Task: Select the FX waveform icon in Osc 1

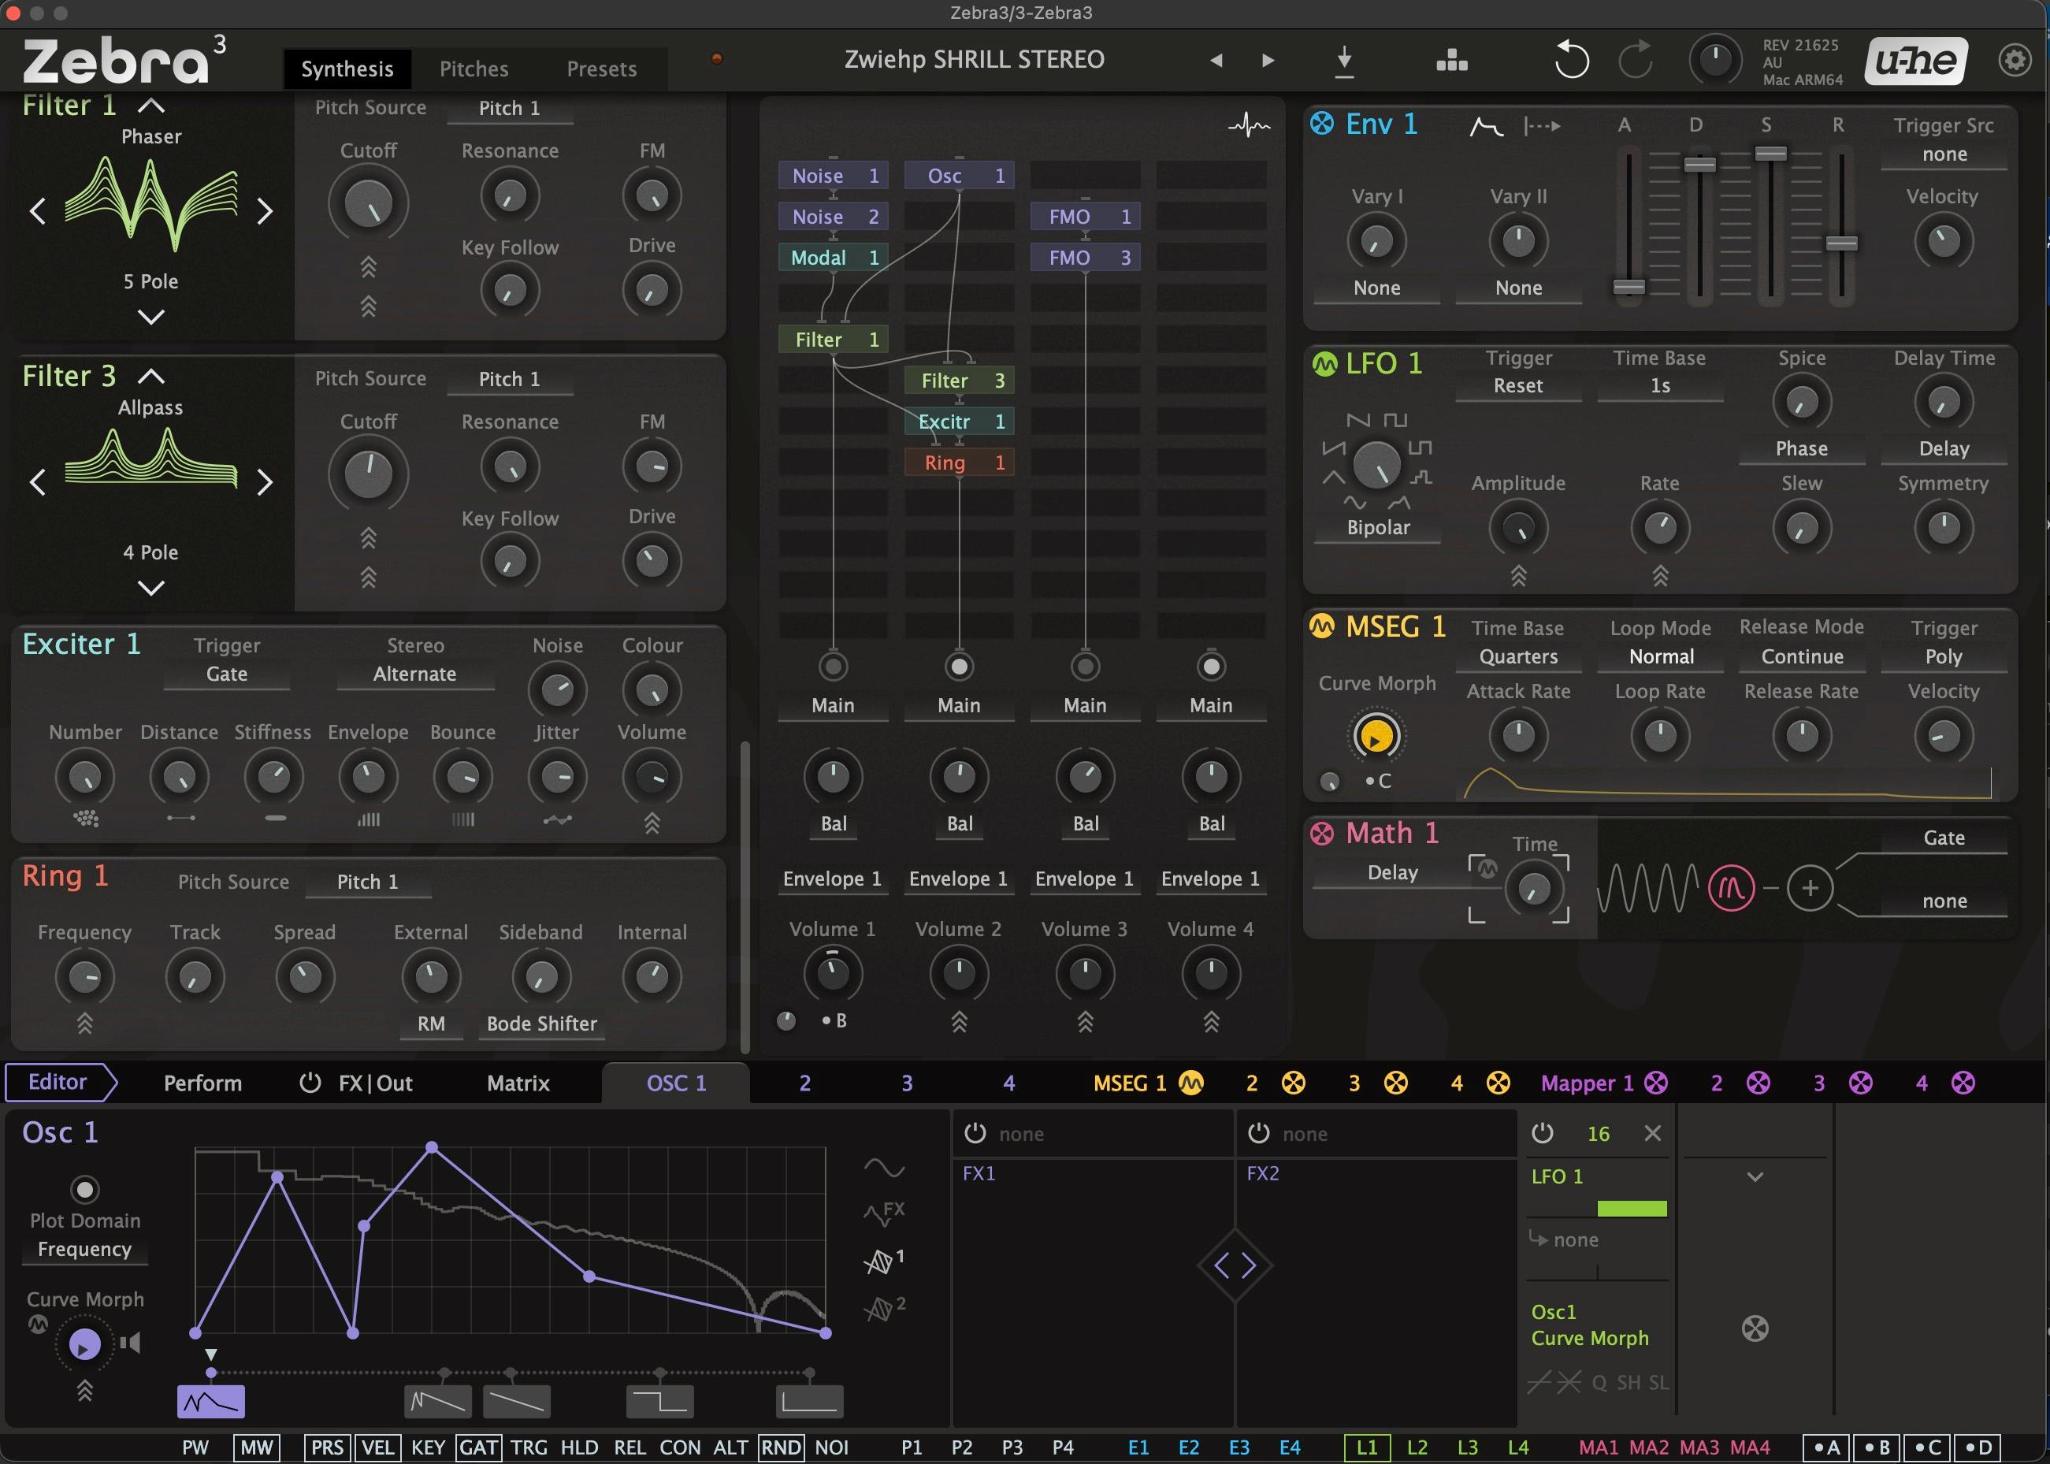Action: pyautogui.click(x=883, y=1213)
